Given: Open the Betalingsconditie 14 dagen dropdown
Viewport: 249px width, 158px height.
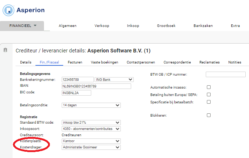Looking at the screenshot, I should (x=91, y=105).
